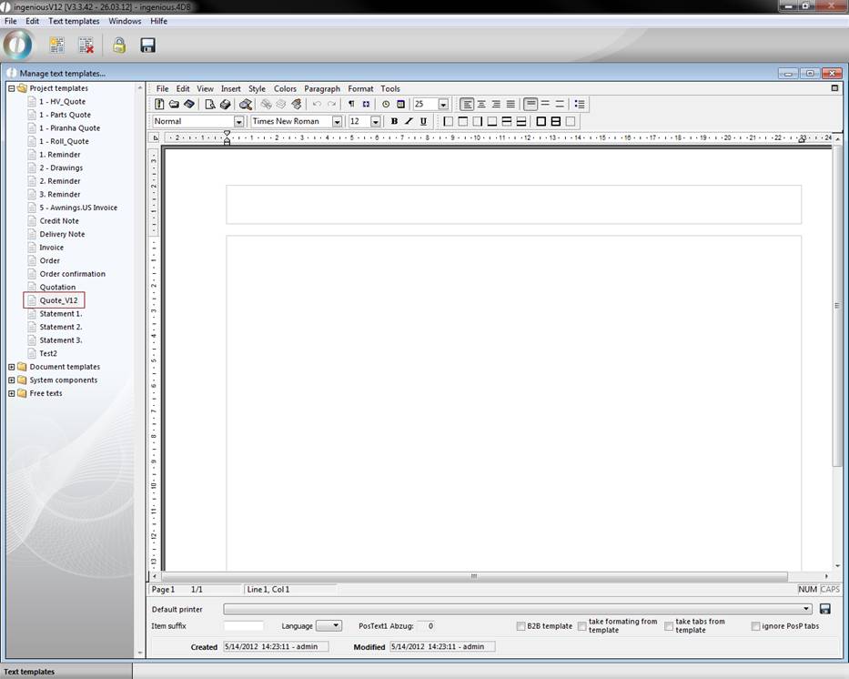Tick the take tabs from template checkbox

click(669, 626)
